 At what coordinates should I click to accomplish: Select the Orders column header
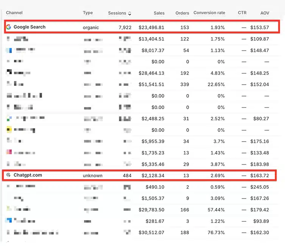tap(182, 13)
